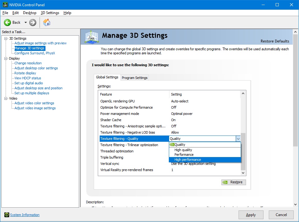Click the green Back arrow icon
299x222 pixels.
coord(7,22)
